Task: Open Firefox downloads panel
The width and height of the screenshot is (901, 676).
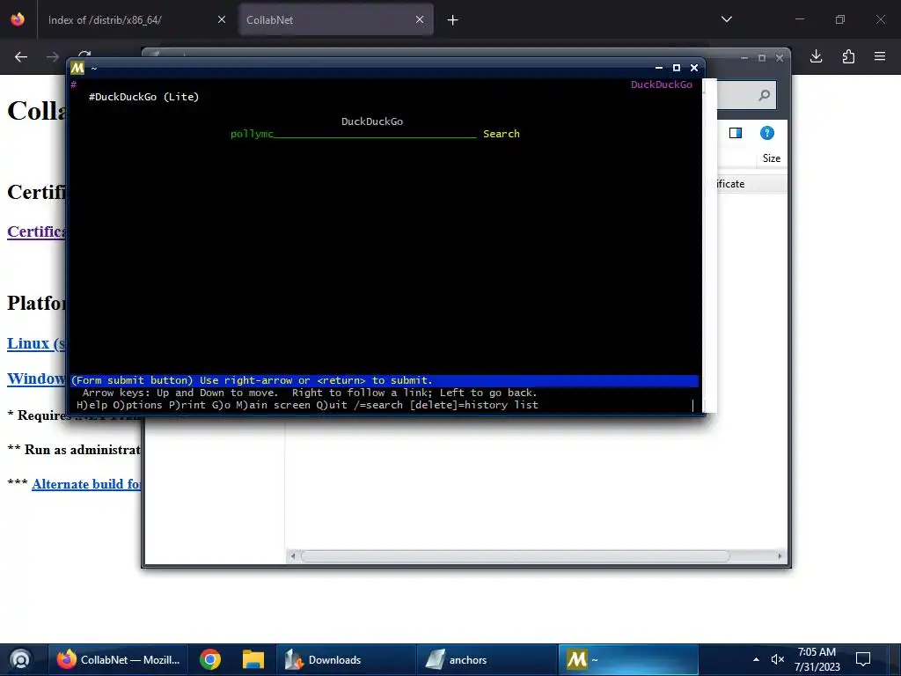Action: point(816,56)
